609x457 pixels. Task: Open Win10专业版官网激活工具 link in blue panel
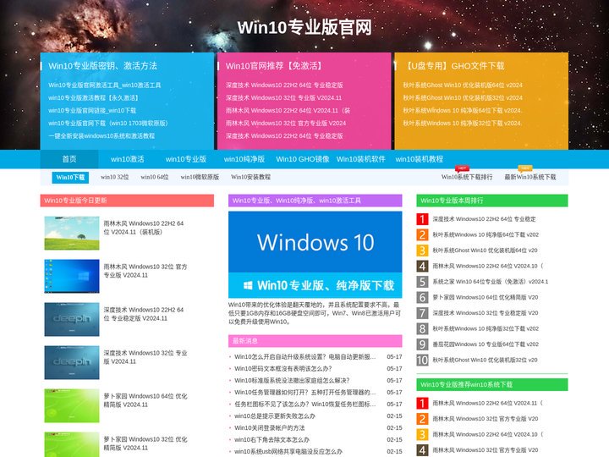[x=105, y=85]
